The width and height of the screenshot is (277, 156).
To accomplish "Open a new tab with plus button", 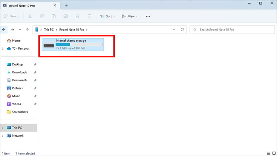I will tap(66, 6).
